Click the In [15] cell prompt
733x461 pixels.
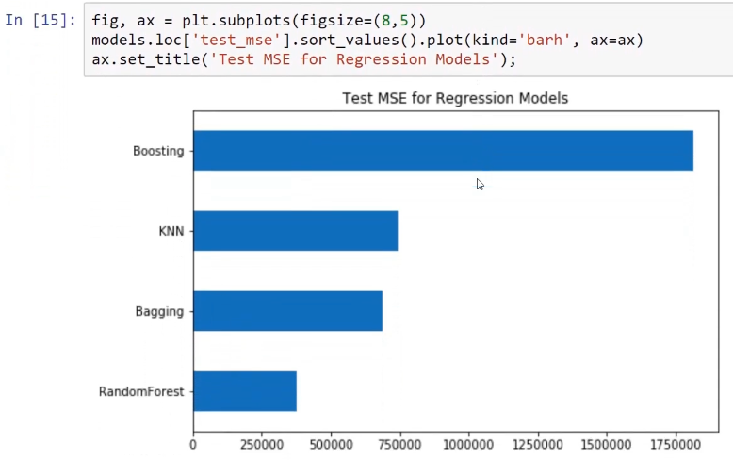[41, 20]
